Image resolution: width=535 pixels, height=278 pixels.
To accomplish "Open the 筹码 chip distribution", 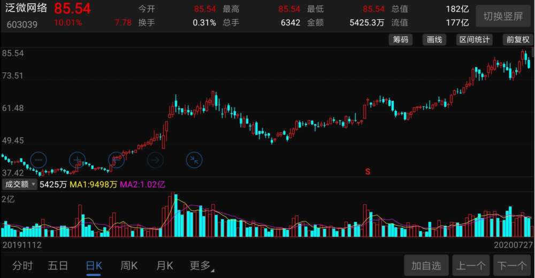I will point(401,39).
